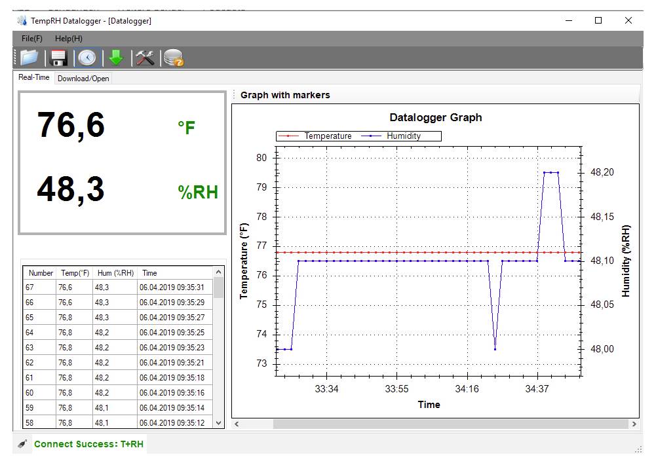Open the Help(H) menu

[69, 39]
